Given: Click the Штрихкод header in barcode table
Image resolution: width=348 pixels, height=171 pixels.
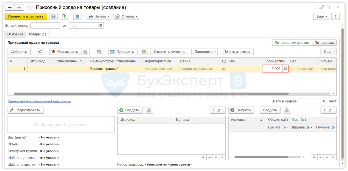Looking at the screenshot, I should tap(145, 120).
